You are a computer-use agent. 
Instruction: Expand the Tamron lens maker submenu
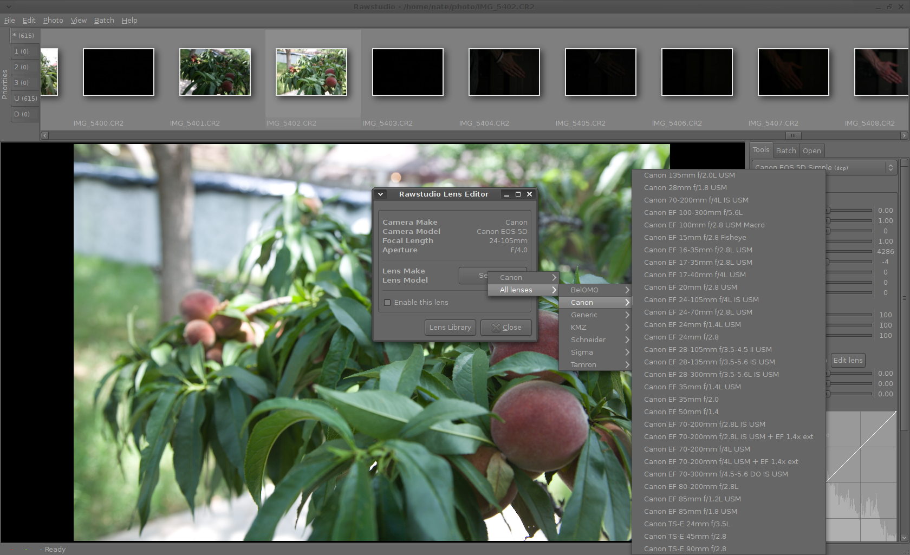(595, 364)
